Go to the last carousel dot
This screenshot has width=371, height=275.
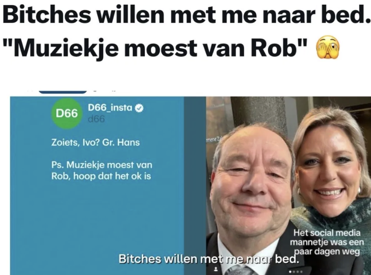[302, 272]
